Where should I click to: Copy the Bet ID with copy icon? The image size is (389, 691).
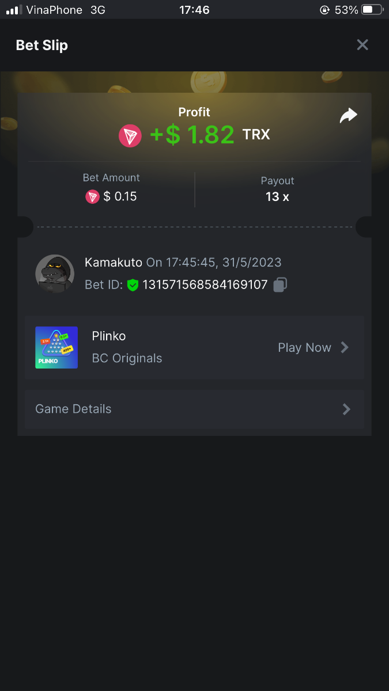tap(280, 284)
